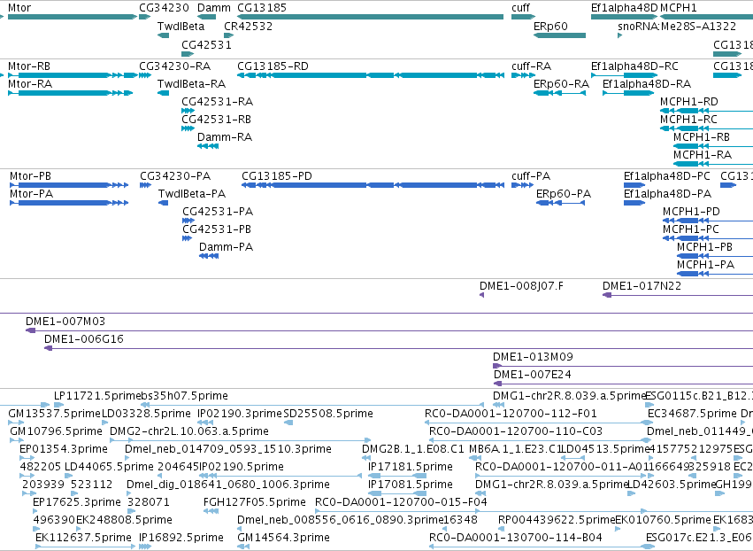Viewport: 753px width, 551px height.
Task: Select the MCPH1-PB protein label
Action: pos(704,248)
